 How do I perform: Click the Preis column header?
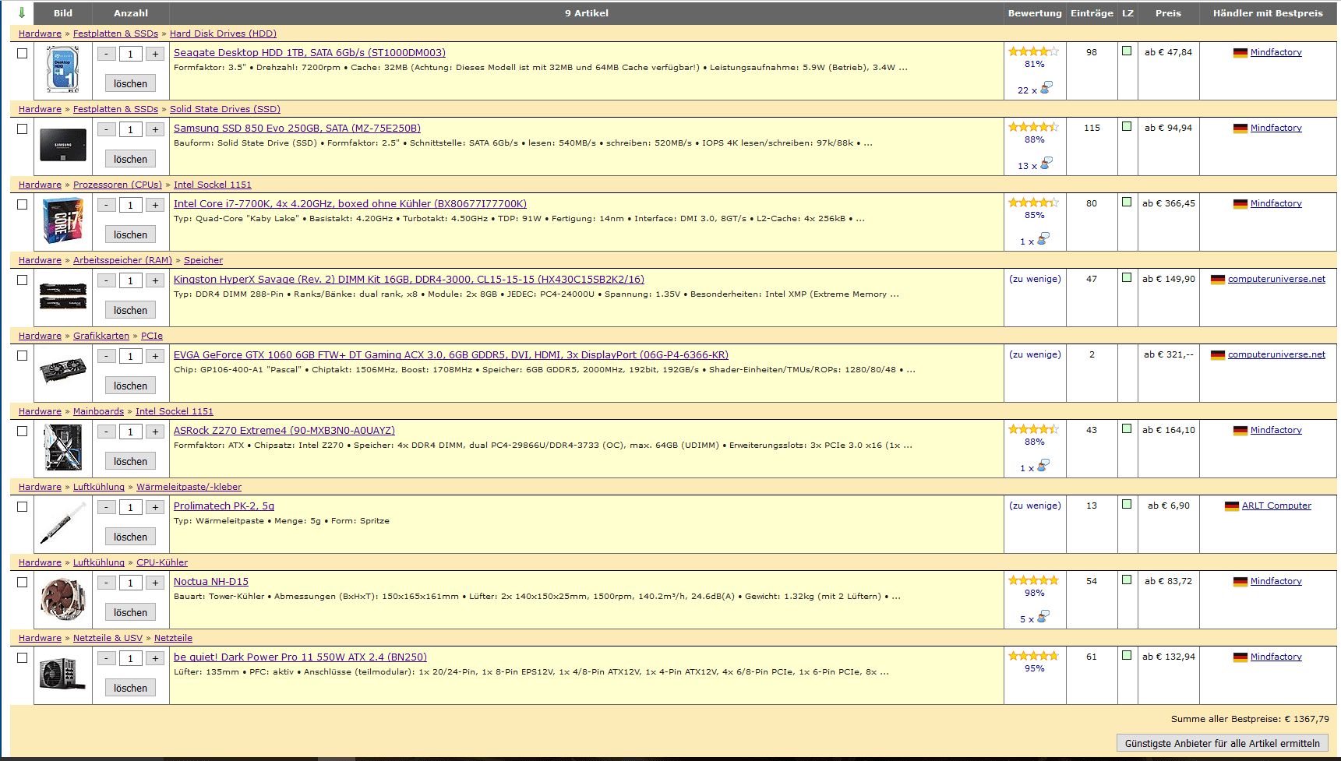pyautogui.click(x=1168, y=13)
